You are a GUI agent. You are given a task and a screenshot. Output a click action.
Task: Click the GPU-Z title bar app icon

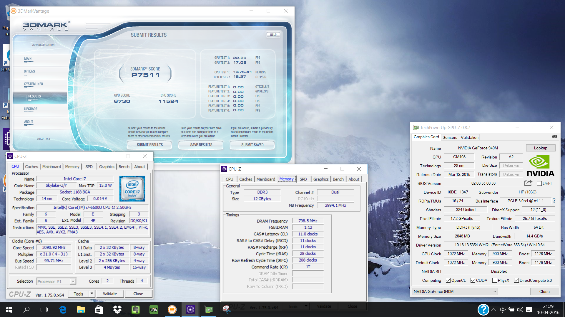(416, 128)
